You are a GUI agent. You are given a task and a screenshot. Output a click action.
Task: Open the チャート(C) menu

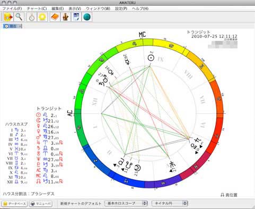37,9
